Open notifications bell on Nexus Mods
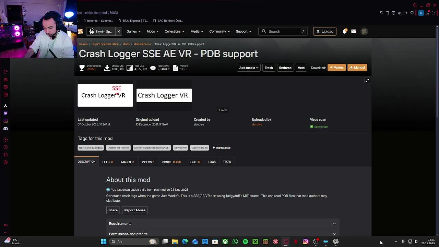Image resolution: width=439 pixels, height=247 pixels. [345, 31]
